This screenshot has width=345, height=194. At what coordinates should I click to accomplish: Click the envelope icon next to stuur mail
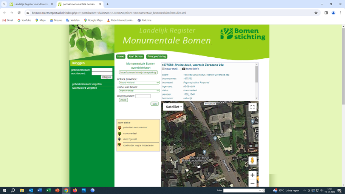(163, 69)
